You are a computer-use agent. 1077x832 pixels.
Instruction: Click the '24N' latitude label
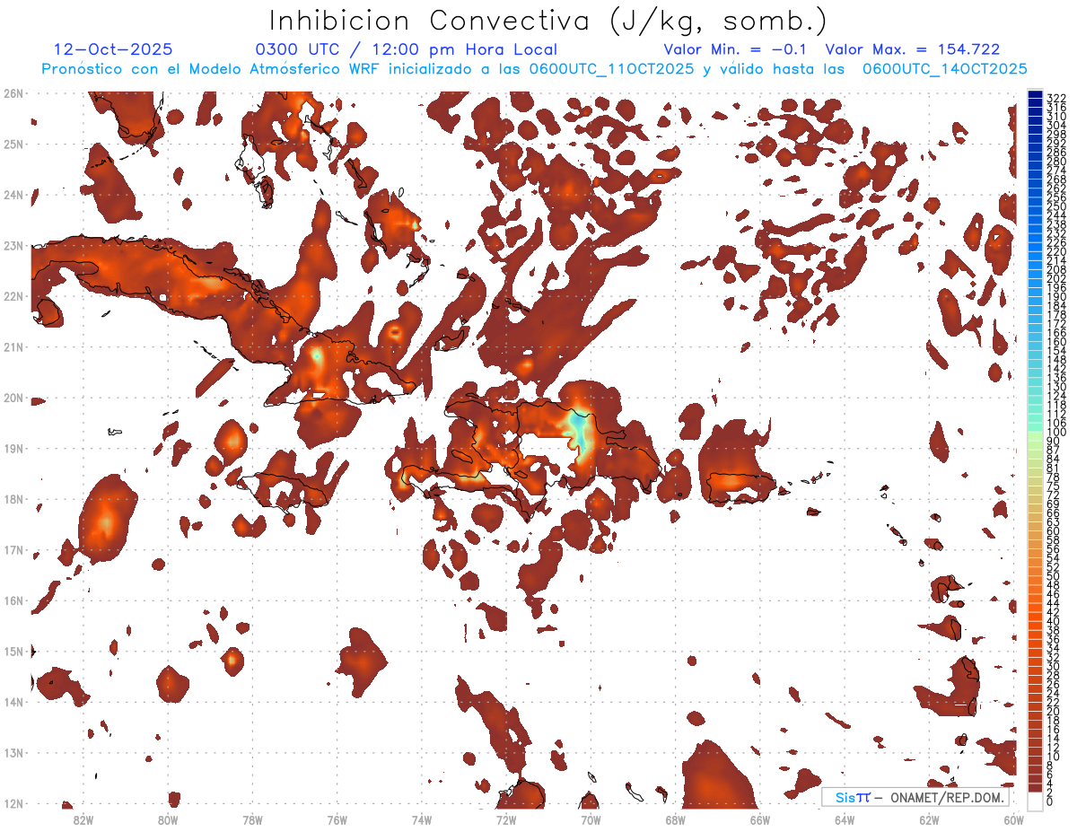13,194
